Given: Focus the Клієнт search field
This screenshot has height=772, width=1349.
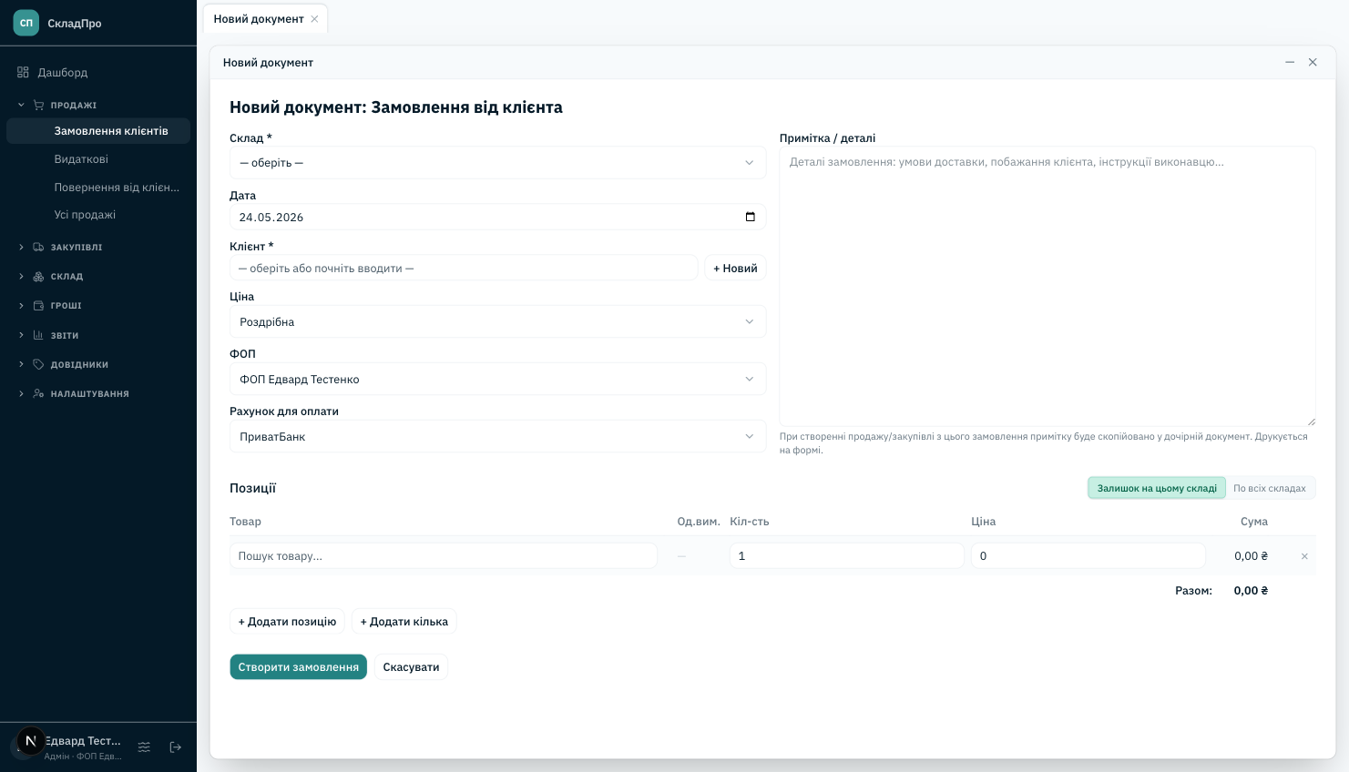Looking at the screenshot, I should tap(464, 268).
